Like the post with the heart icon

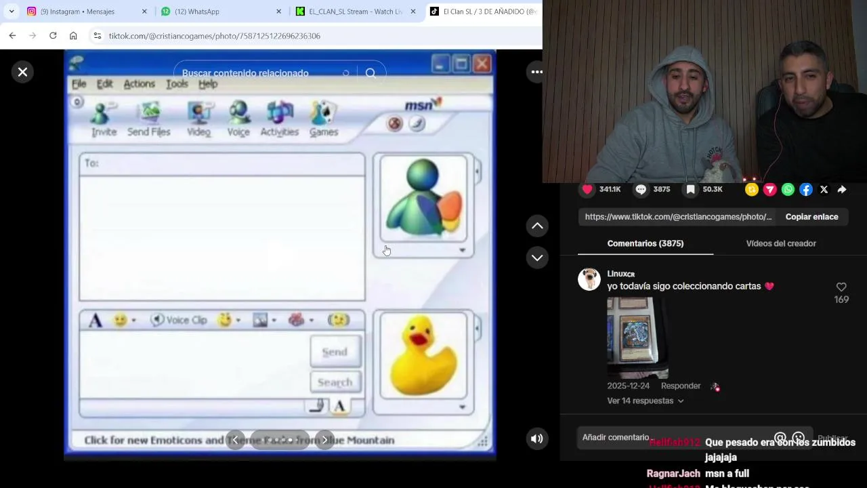[587, 189]
